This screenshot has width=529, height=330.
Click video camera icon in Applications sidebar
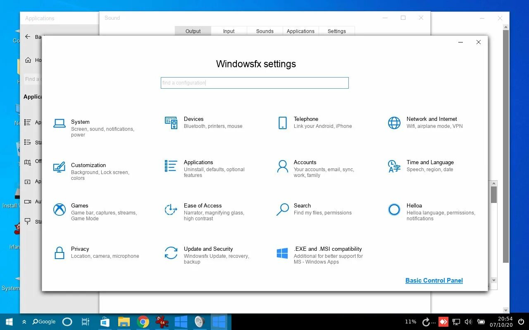(x=28, y=202)
